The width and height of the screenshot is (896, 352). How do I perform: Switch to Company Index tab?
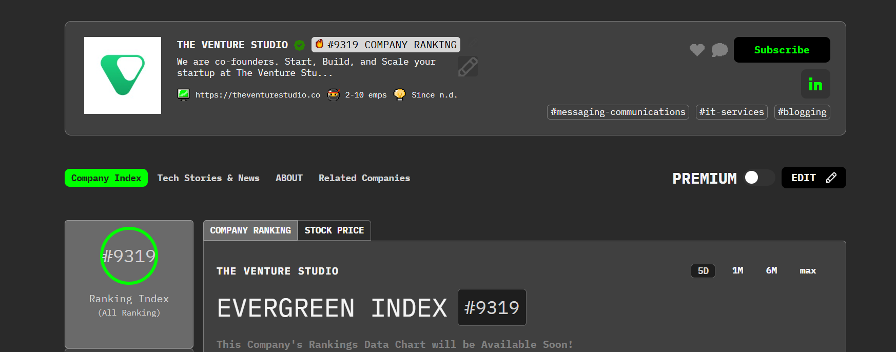[106, 178]
